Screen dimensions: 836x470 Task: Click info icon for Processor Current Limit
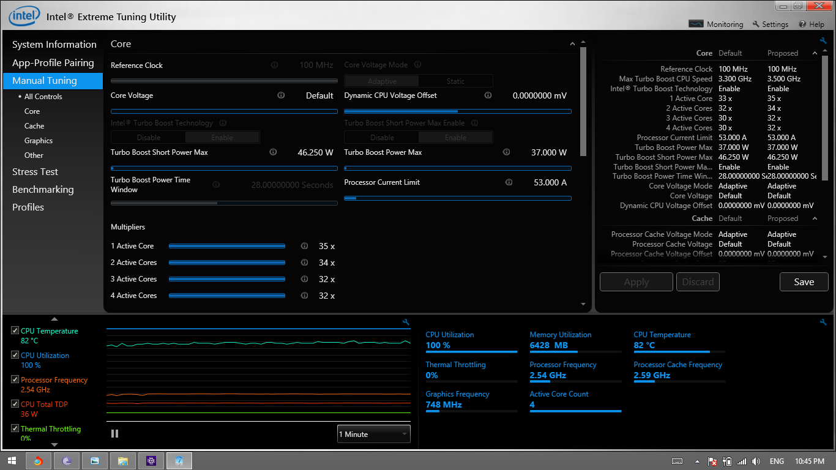[x=509, y=182]
